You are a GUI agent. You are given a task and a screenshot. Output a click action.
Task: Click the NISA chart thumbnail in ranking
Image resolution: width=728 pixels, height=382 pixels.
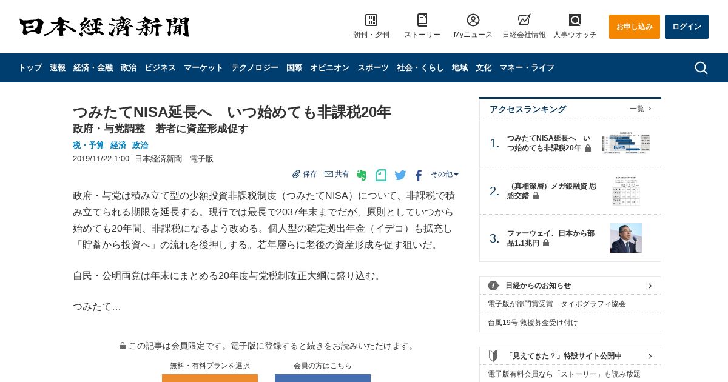626,144
